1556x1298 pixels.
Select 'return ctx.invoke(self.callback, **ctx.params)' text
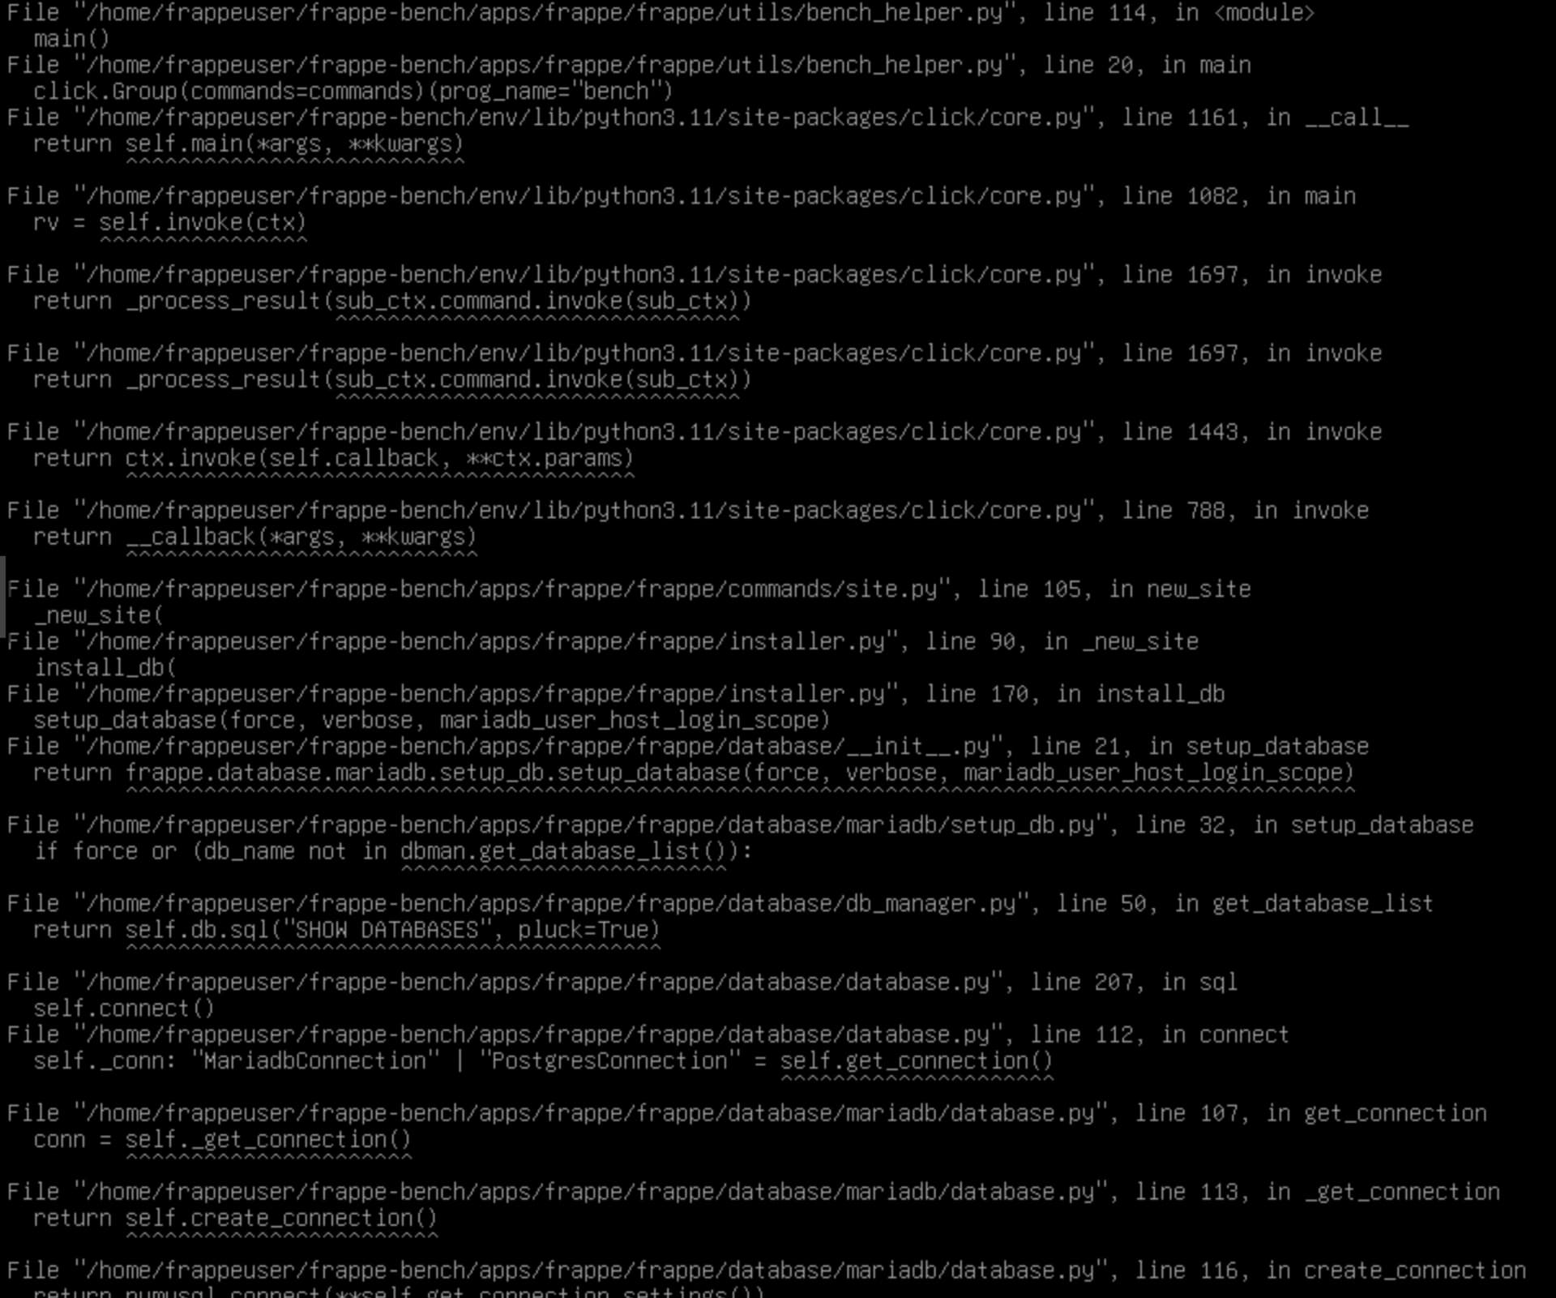(x=333, y=458)
